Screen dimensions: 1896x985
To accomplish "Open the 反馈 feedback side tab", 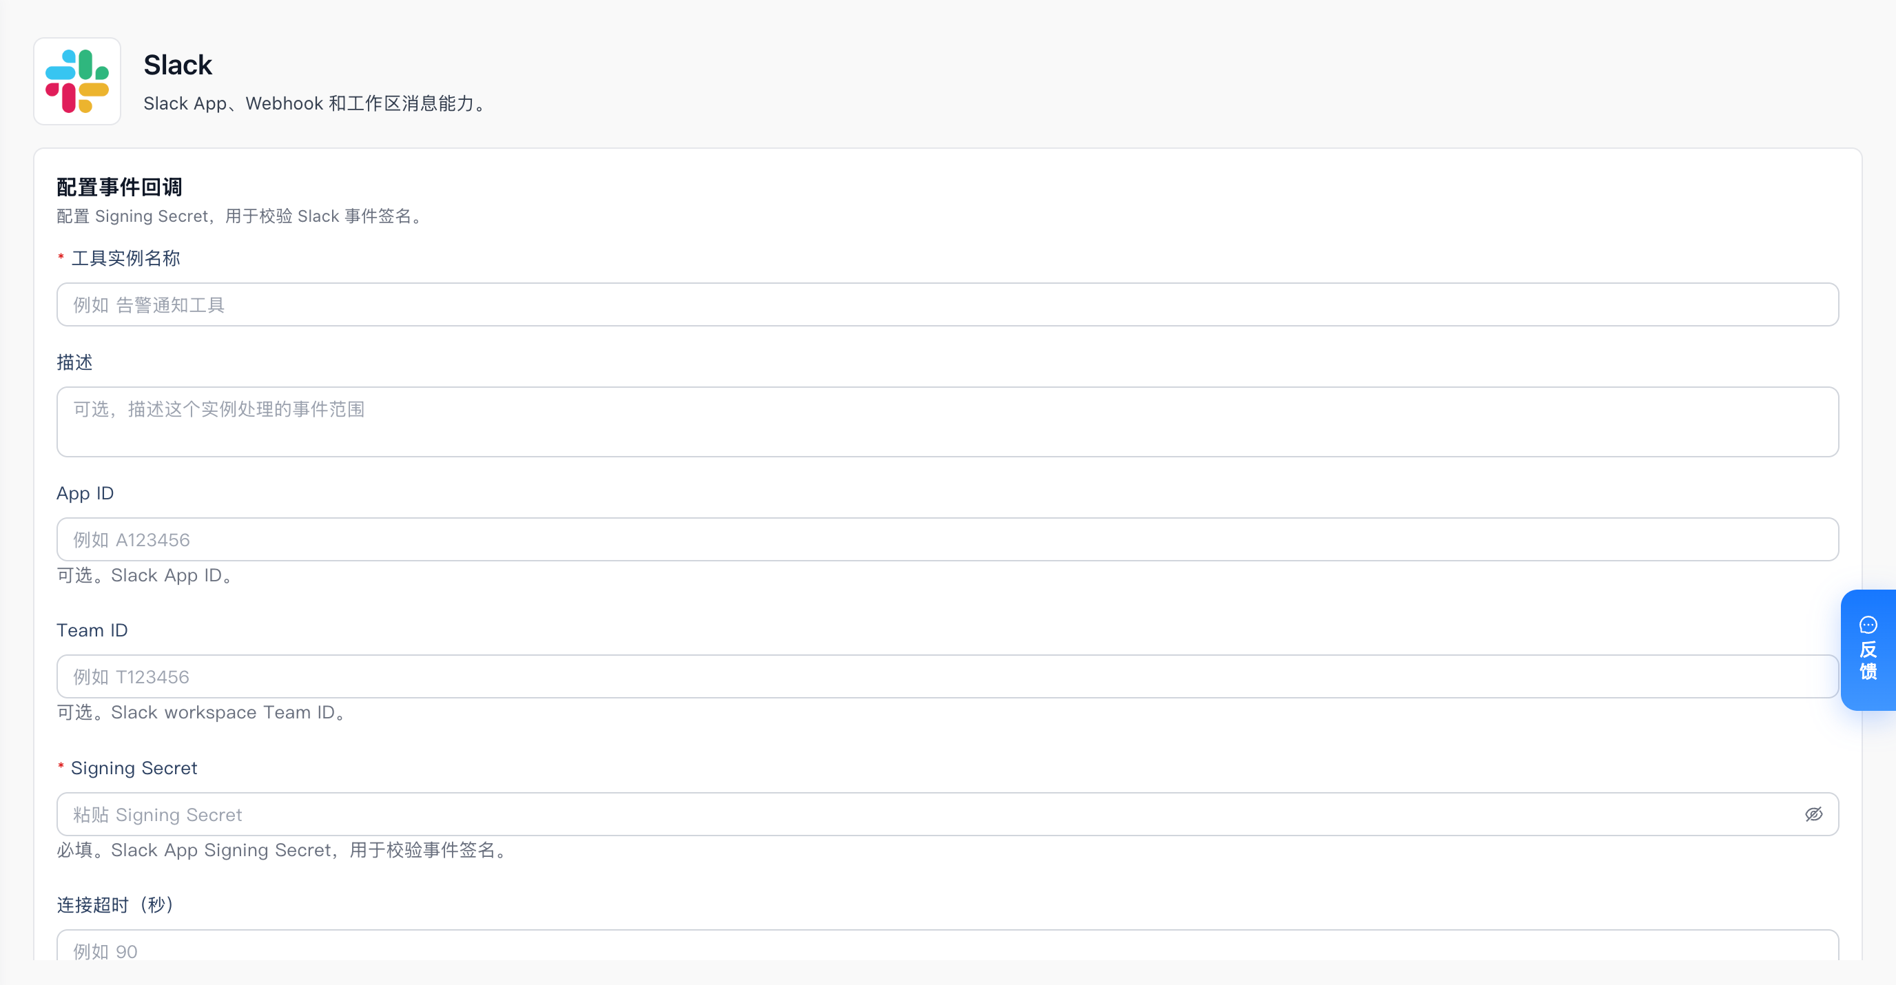I will pyautogui.click(x=1868, y=650).
